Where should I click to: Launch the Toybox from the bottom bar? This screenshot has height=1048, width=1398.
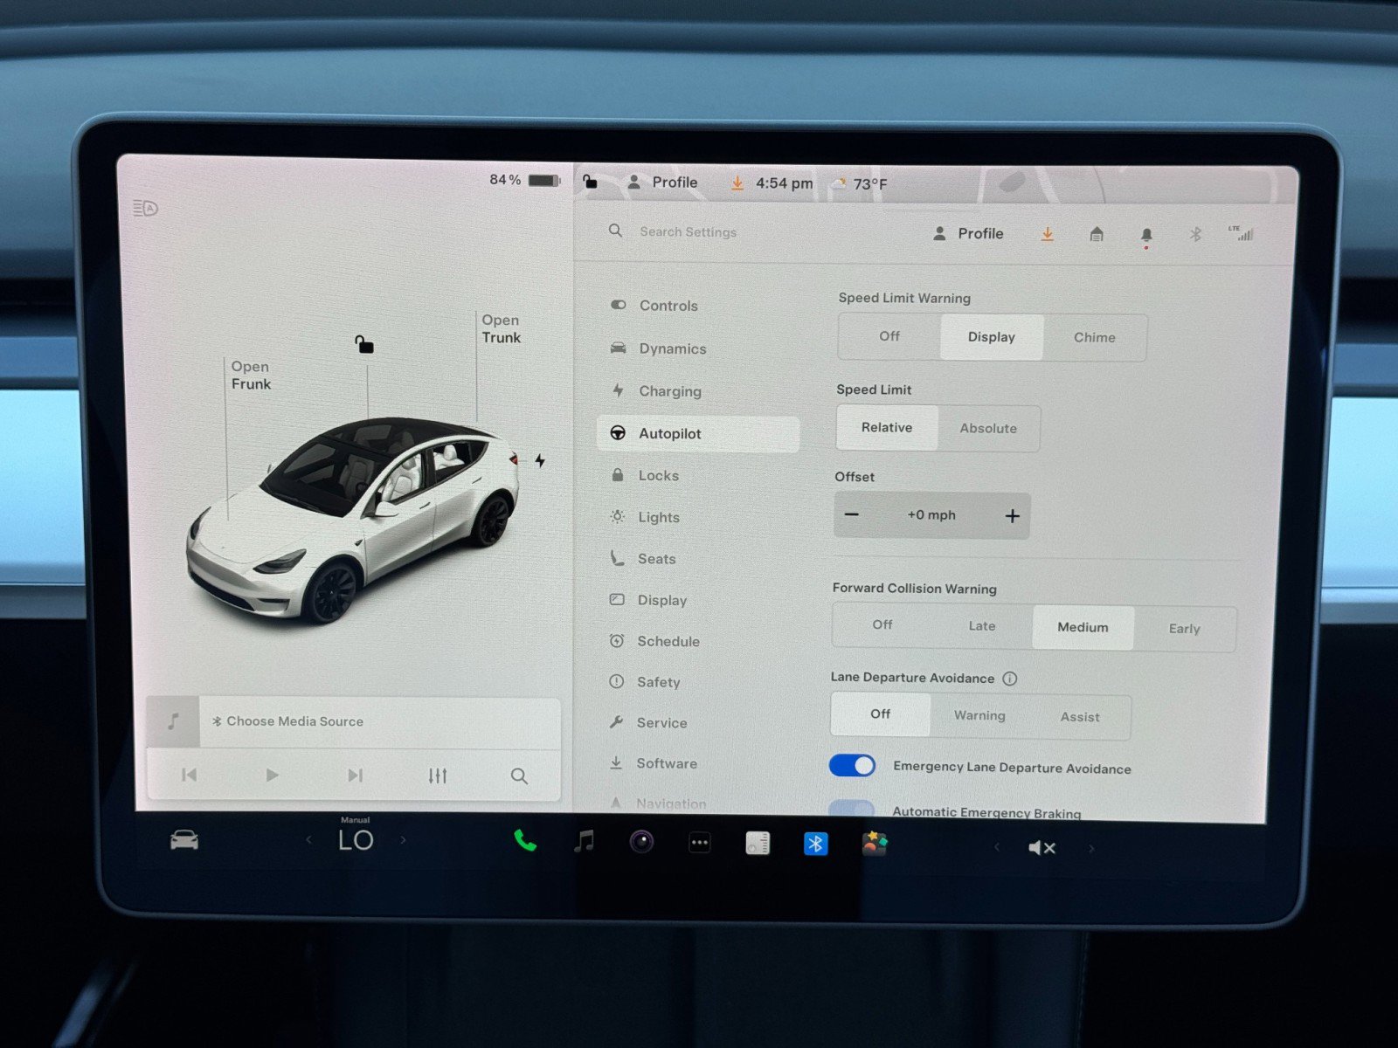pos(876,844)
